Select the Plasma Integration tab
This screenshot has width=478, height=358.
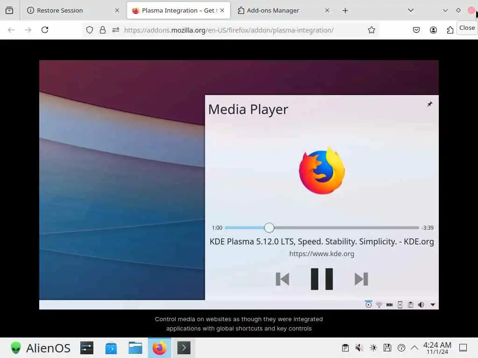(x=179, y=10)
